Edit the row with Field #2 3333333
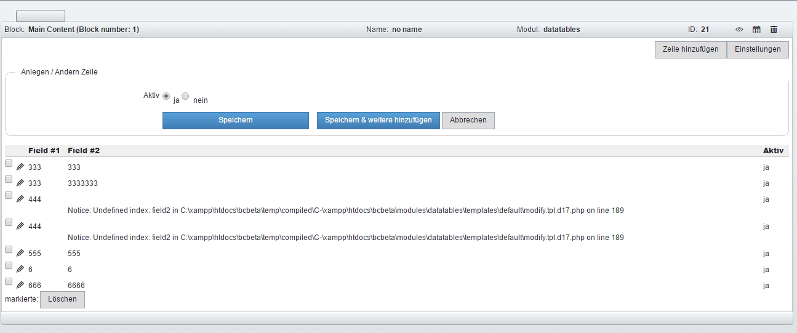The height and width of the screenshot is (333, 797). 20,183
